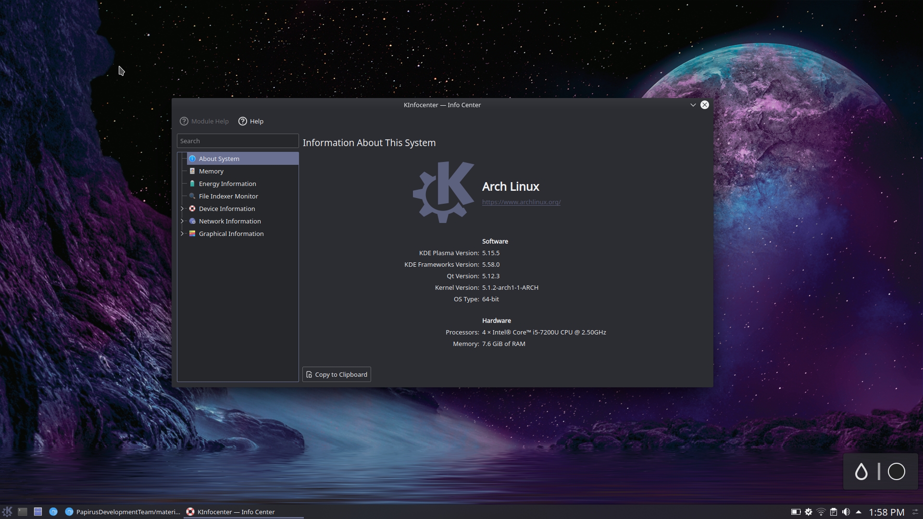Click the Network Information globe icon
923x519 pixels.
point(192,221)
